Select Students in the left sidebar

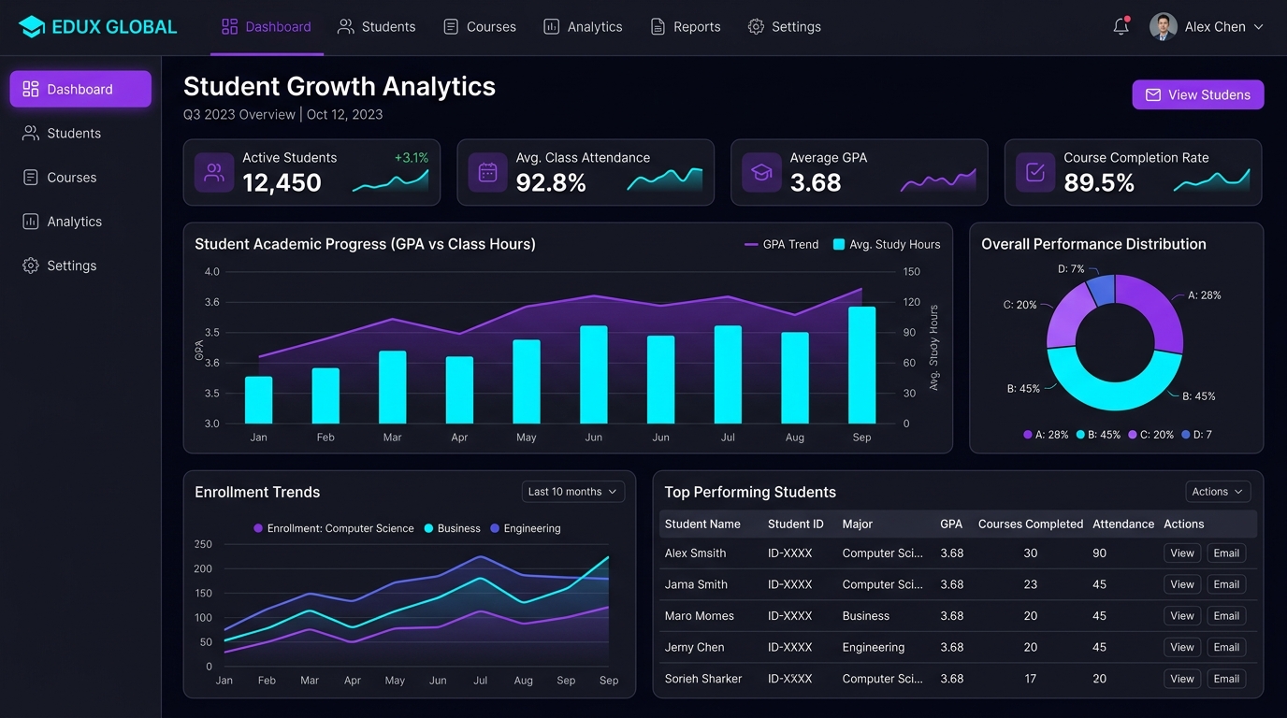(80, 133)
